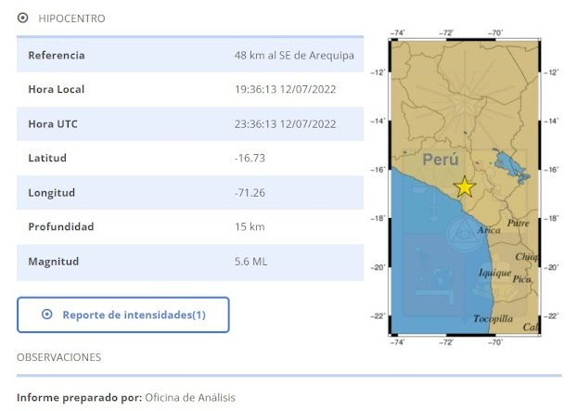Select depth value 15 km
Viewport: 577px width, 411px height.
(x=250, y=226)
